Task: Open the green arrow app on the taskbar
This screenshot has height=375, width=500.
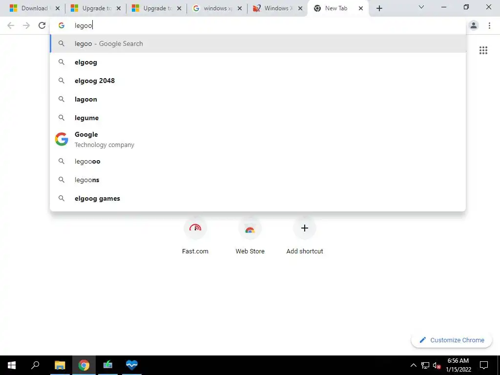Action: 108,365
